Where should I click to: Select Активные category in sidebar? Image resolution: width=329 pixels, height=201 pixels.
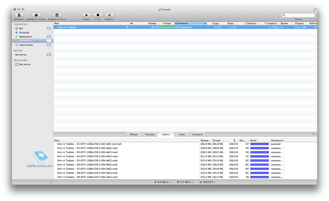[x=33, y=41]
